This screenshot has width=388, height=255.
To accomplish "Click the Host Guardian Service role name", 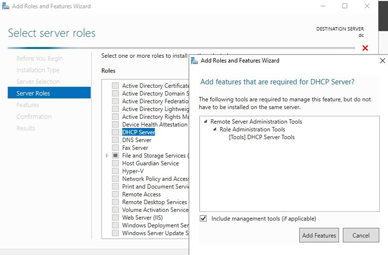I will [151, 163].
